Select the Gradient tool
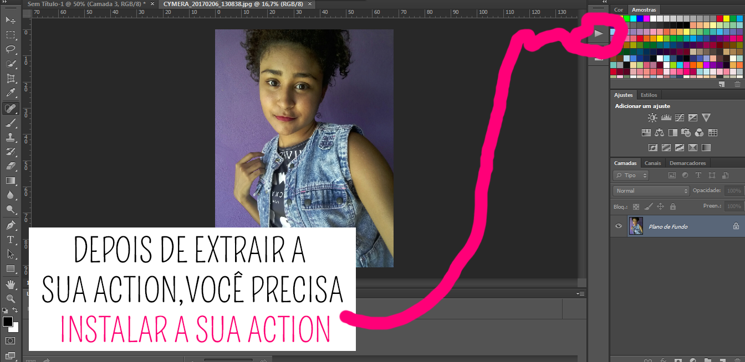Viewport: 745px width, 362px height. [x=11, y=180]
